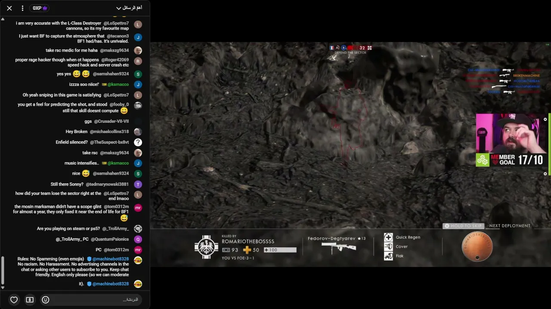Click QuantumPsionics's Q avatar
This screenshot has height=309, width=551.
click(x=138, y=239)
